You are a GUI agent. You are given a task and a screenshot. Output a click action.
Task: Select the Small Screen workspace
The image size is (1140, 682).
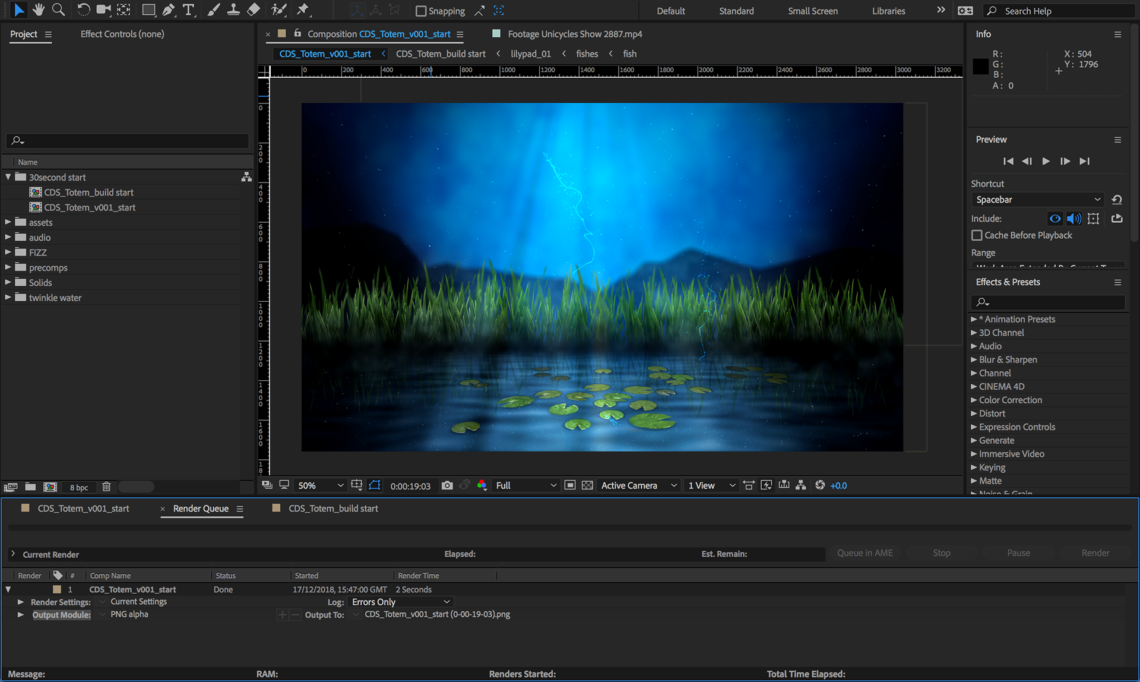[813, 11]
